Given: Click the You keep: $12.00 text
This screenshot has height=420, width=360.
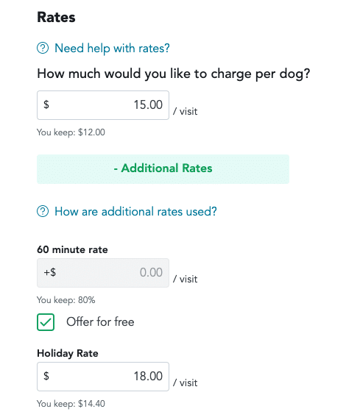Looking at the screenshot, I should [x=71, y=132].
